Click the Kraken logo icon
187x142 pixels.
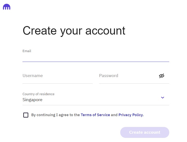coord(7,7)
